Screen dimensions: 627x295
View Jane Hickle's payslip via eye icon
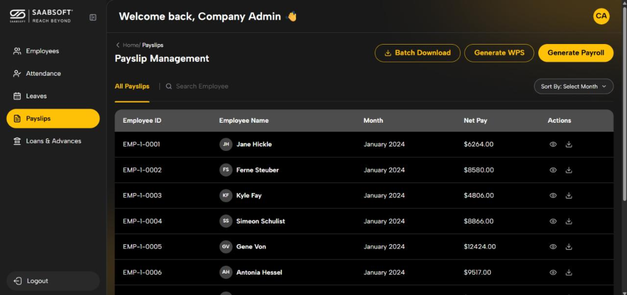[x=553, y=144]
